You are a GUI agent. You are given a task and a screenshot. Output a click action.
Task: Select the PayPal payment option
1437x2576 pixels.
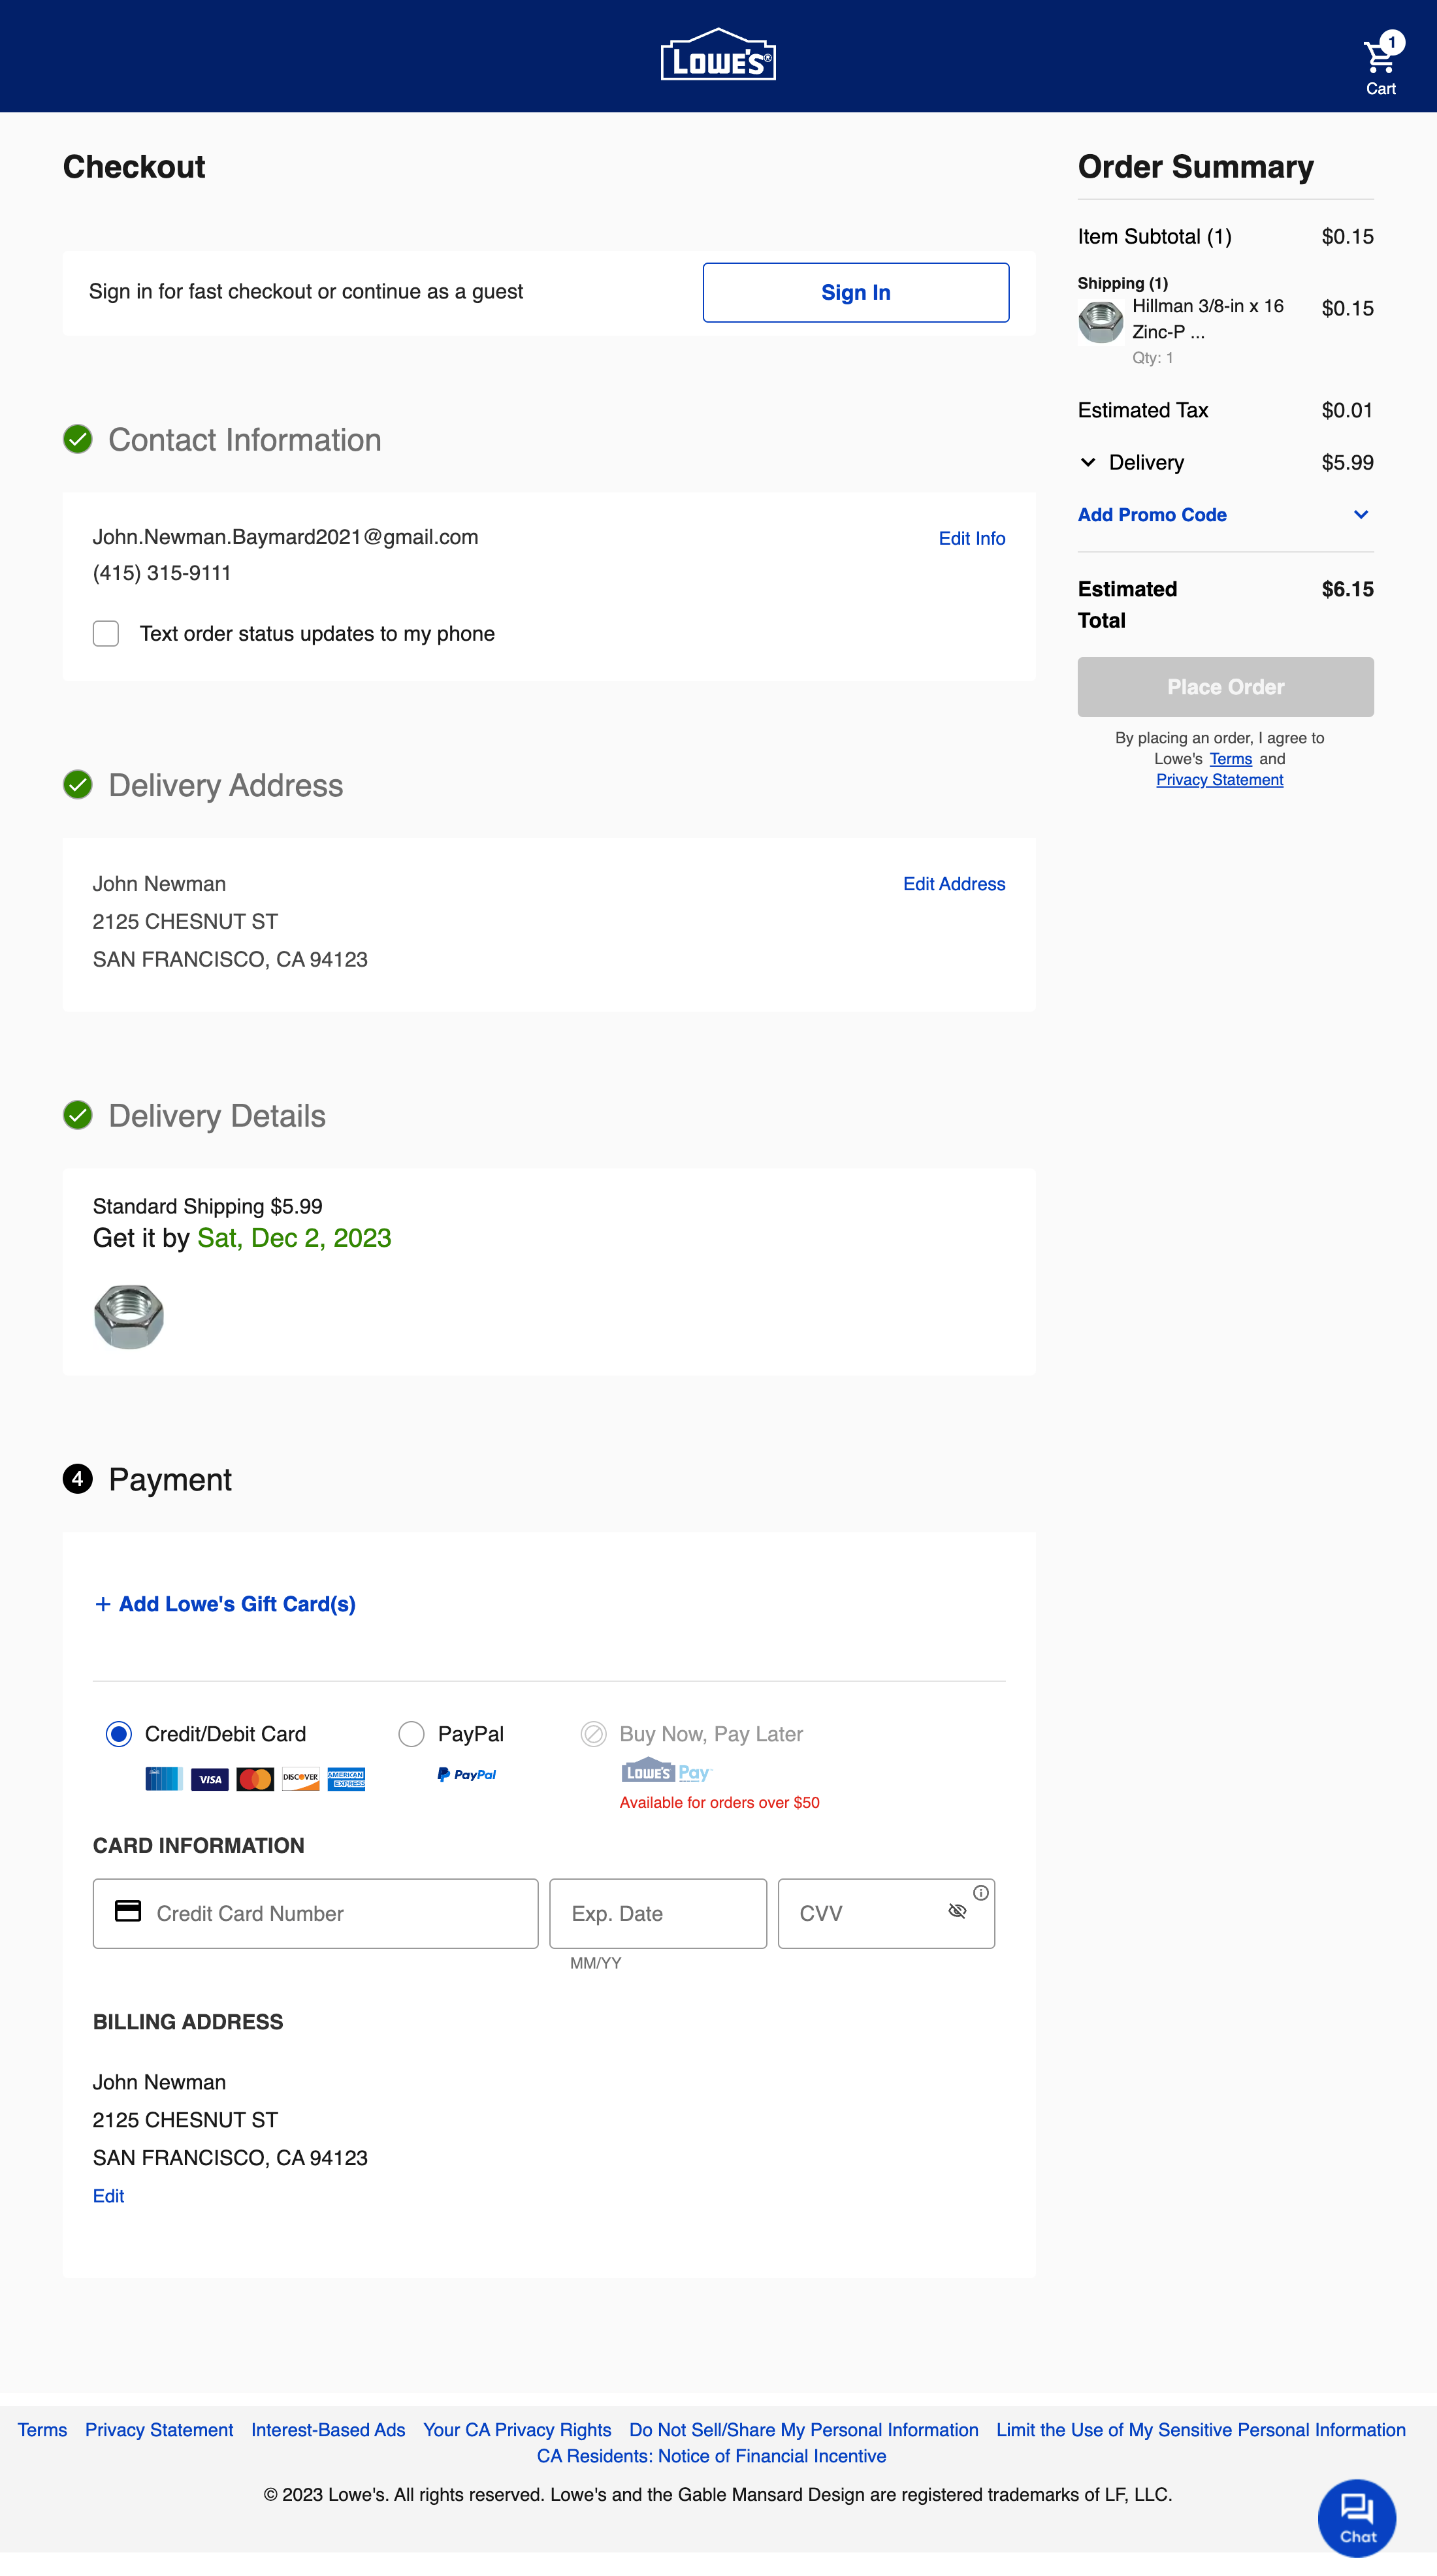pyautogui.click(x=411, y=1734)
